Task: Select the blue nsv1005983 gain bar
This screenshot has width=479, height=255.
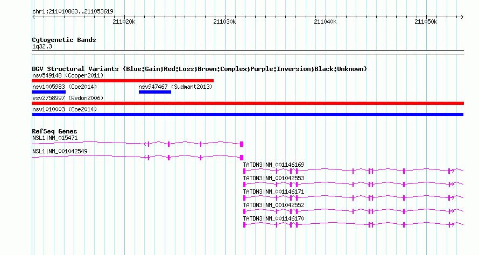Action: click(49, 92)
